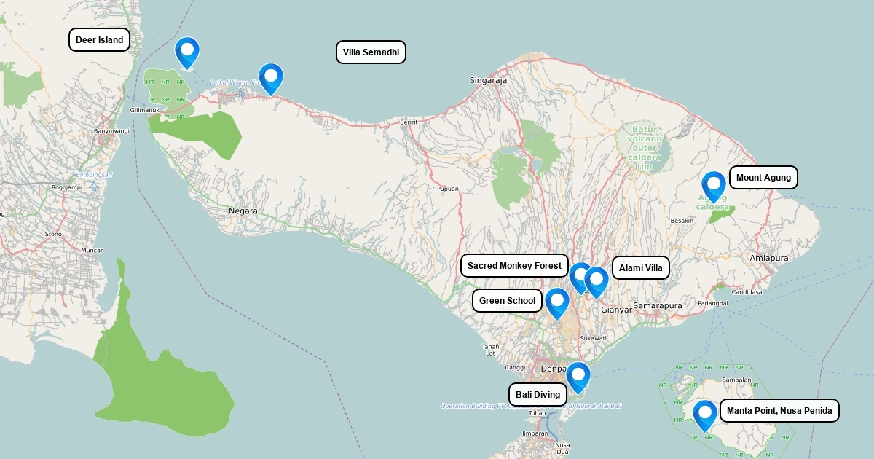This screenshot has width=874, height=459.
Task: Click the Manta Point, Nusa Penida label
Action: tap(779, 410)
